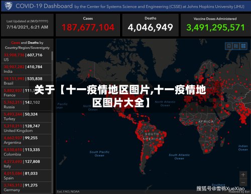Open the legend list icon on the map
The height and width of the screenshot is (194, 251).
click(236, 46)
